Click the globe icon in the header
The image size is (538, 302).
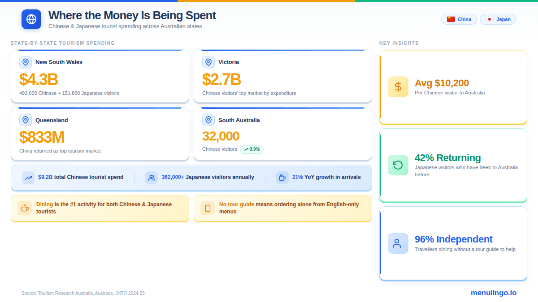pos(31,19)
